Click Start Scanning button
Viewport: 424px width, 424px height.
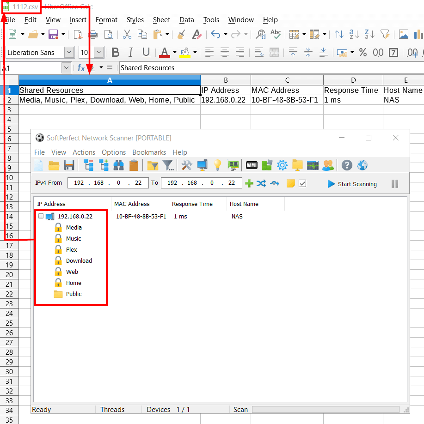(x=352, y=184)
